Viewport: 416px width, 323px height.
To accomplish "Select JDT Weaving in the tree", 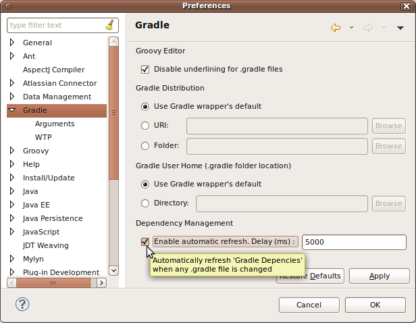I will (46, 245).
